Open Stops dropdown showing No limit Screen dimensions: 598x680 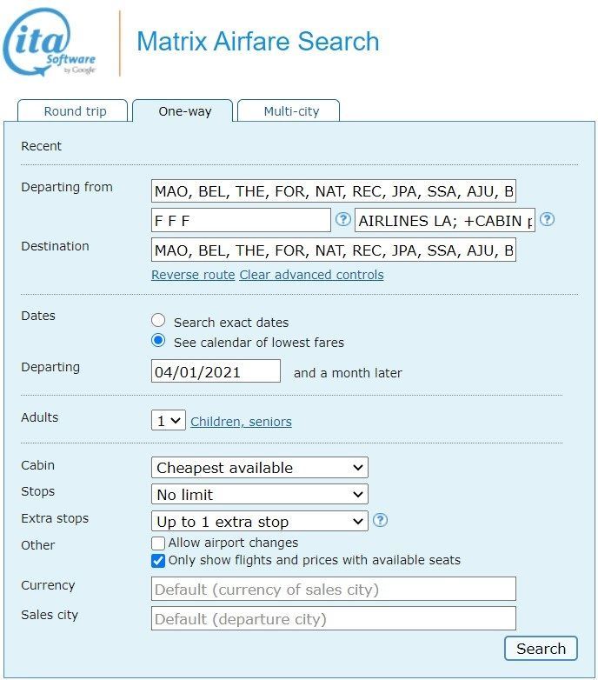coord(260,495)
